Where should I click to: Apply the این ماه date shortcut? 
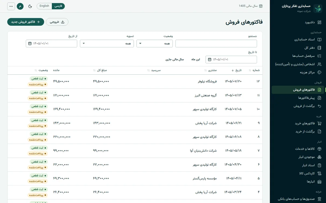tap(195, 59)
